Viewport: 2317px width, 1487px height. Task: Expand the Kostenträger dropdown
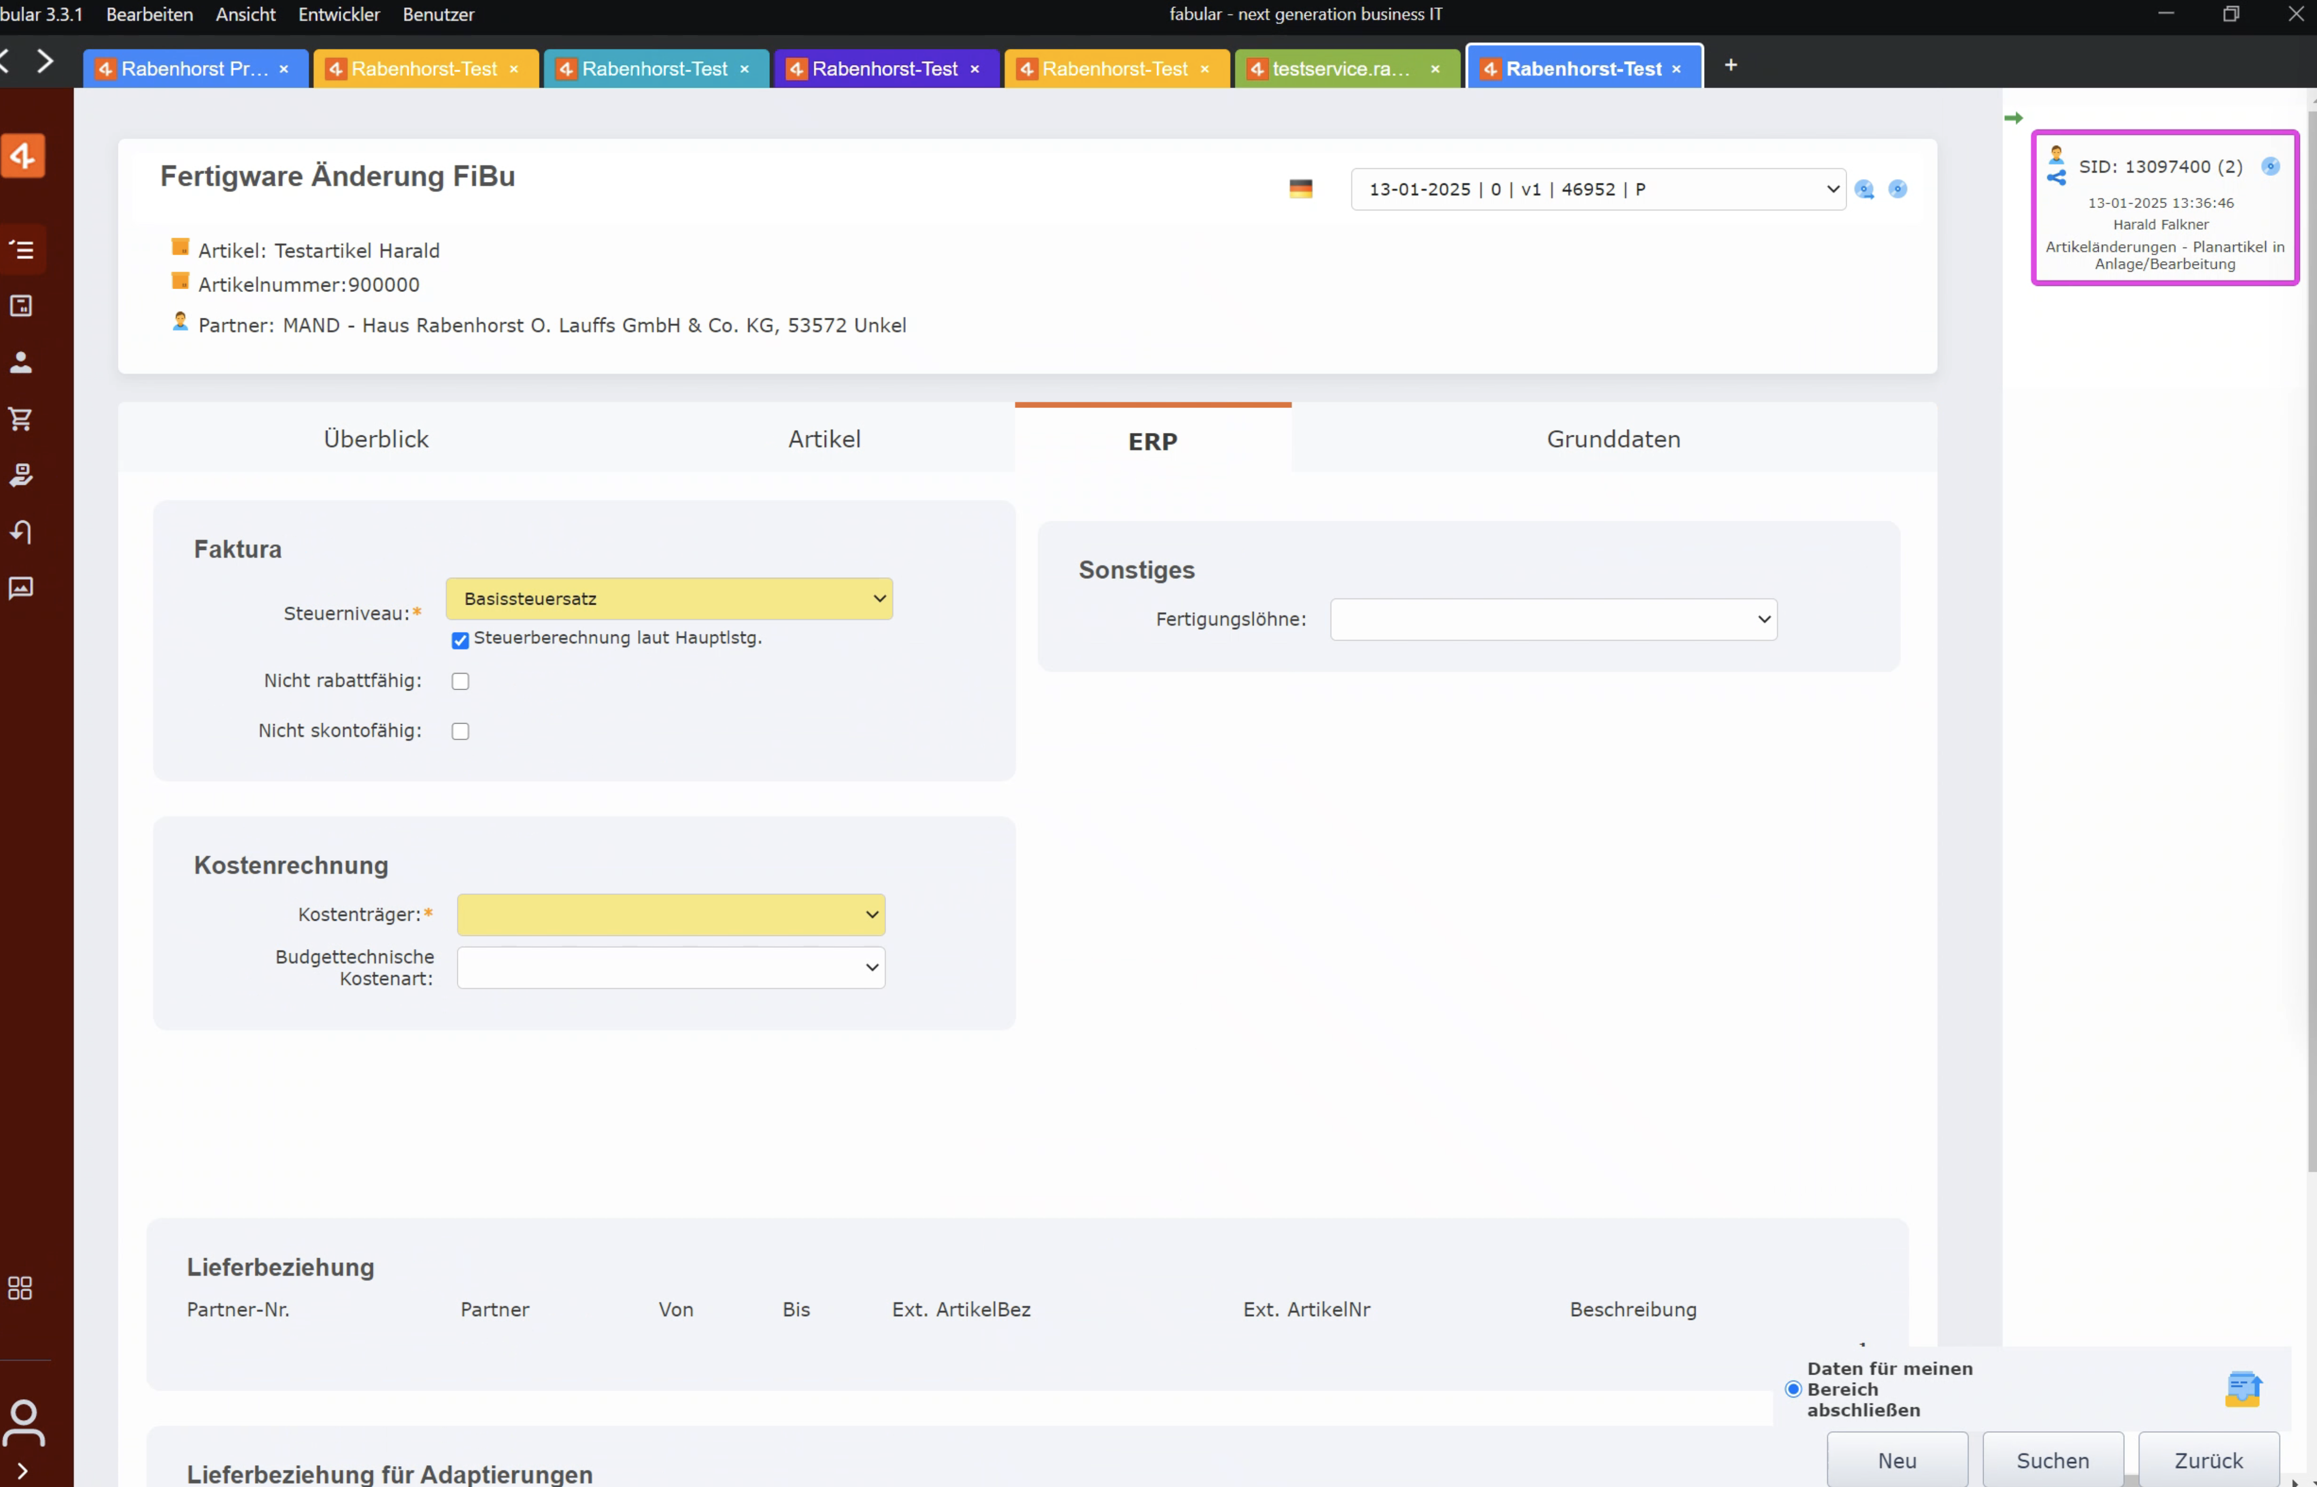coord(670,914)
